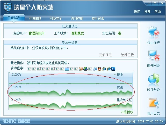Select the Internet Explorer icon next to QQ penguin
This screenshot has width=166, height=125.
click(104, 69)
